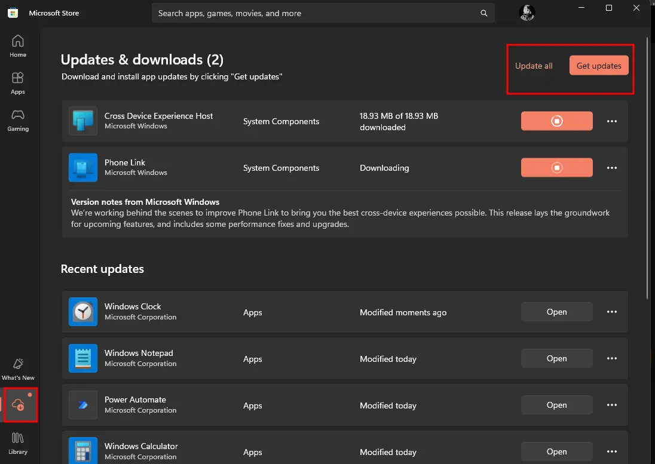Click the Power Automate app icon
This screenshot has width=655, height=464.
[83, 405]
